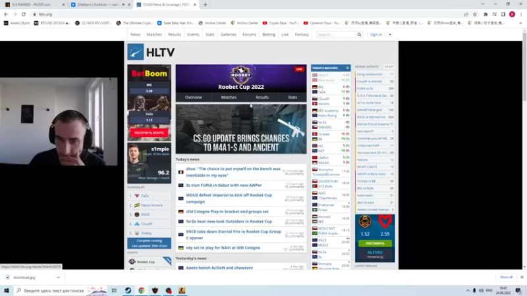Click Show all in the downloads bar

tap(506, 277)
